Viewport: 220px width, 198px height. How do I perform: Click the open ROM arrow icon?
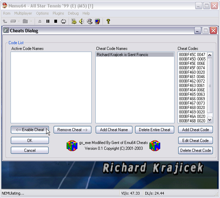(5, 21)
